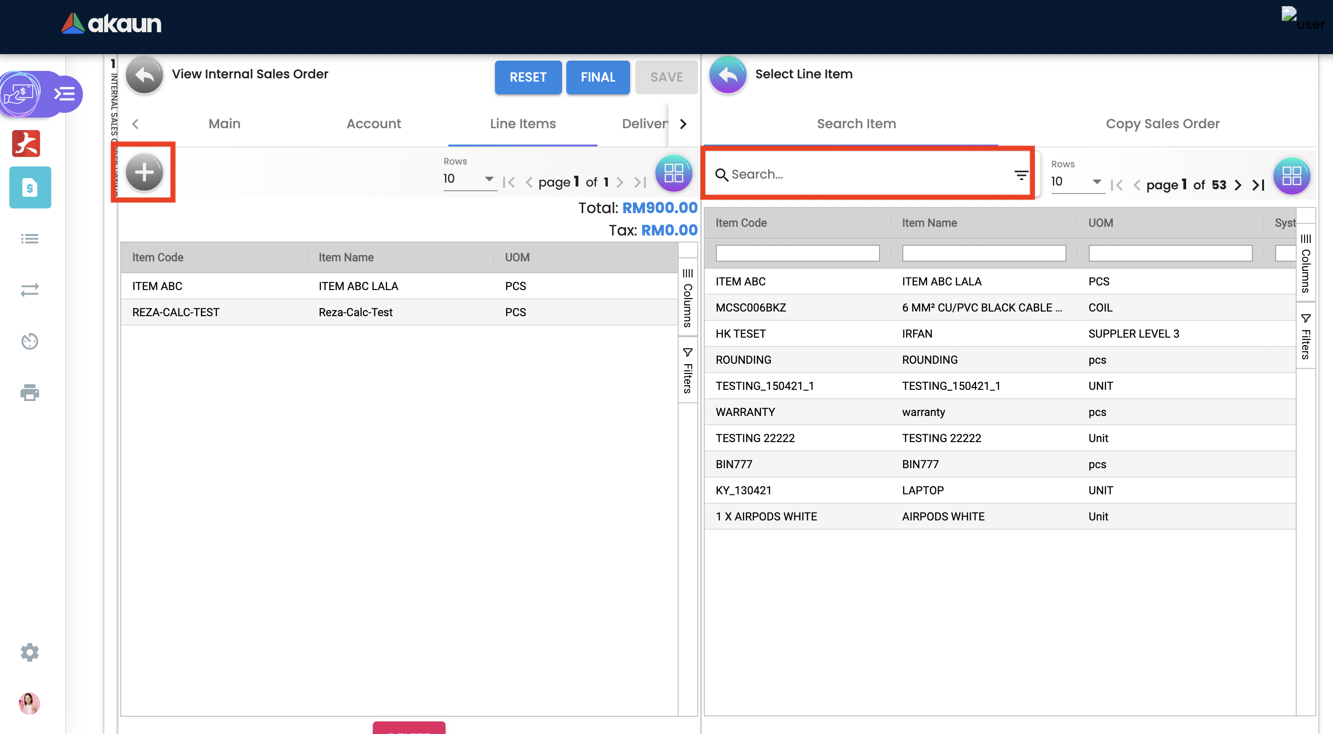Click the grid view icon in Line Items toolbar
This screenshot has width=1333, height=734.
tap(673, 173)
